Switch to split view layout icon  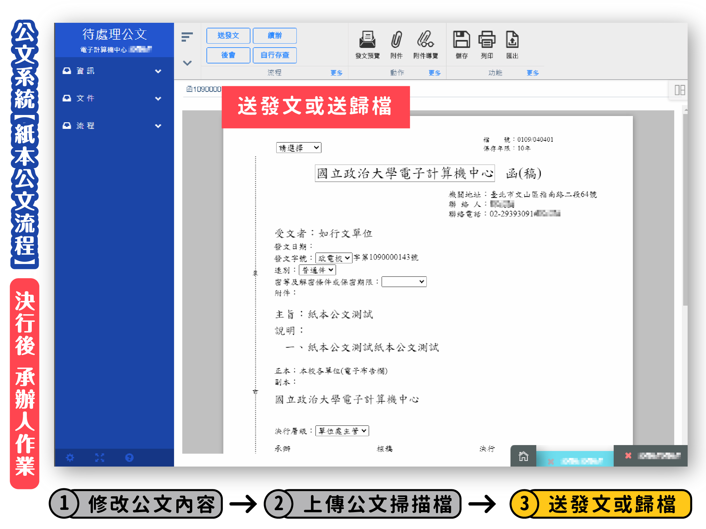coord(680,90)
